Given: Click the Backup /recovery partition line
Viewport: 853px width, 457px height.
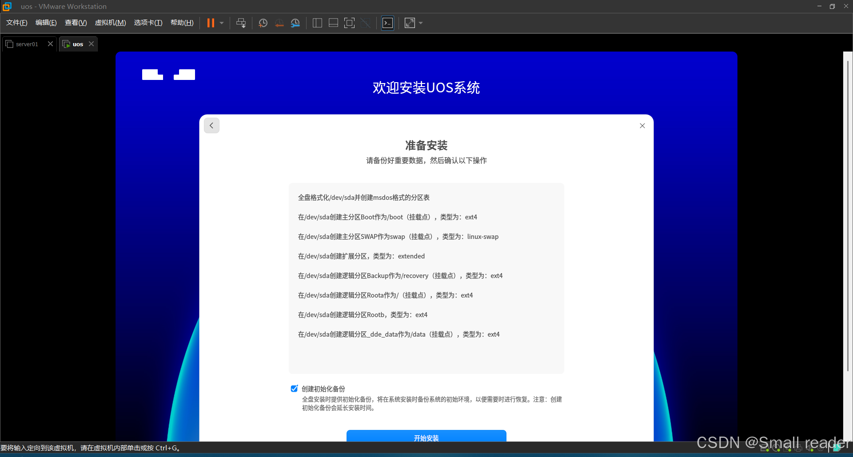Looking at the screenshot, I should click(400, 276).
